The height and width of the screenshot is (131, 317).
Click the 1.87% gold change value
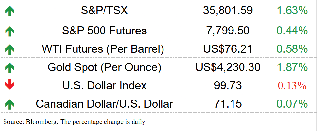(x=292, y=67)
